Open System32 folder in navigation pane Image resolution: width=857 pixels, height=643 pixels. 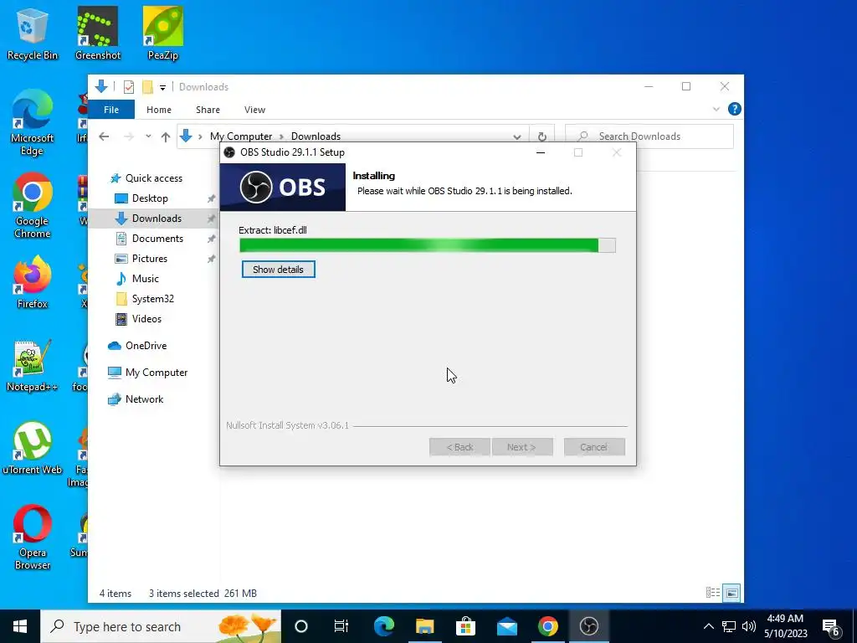152,299
